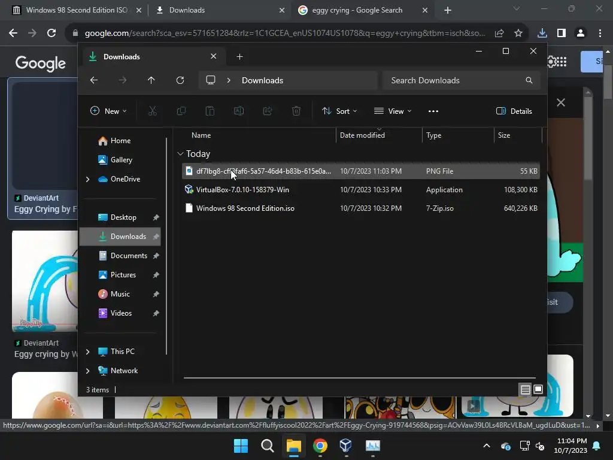Click the Chrome address bar URL
This screenshot has width=613, height=460.
pos(285,34)
